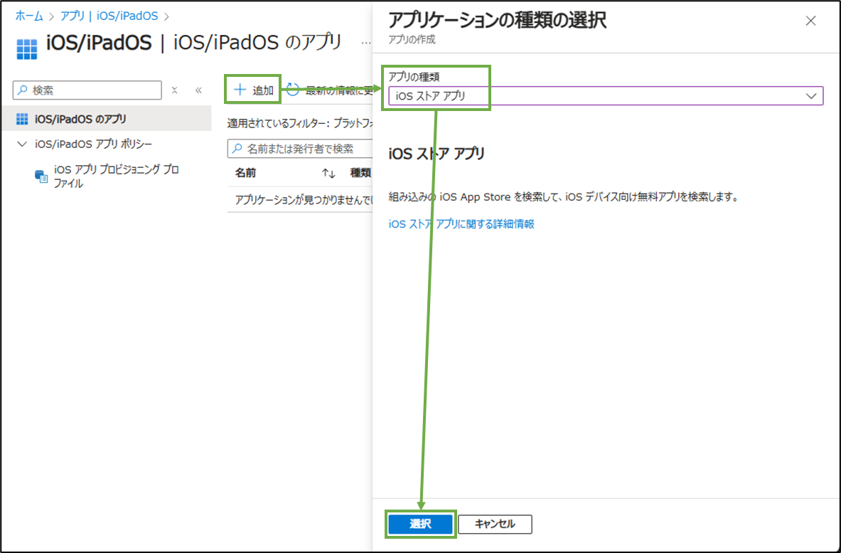Click the blue 選択 button
Viewport: 841px width, 553px height.
point(421,524)
